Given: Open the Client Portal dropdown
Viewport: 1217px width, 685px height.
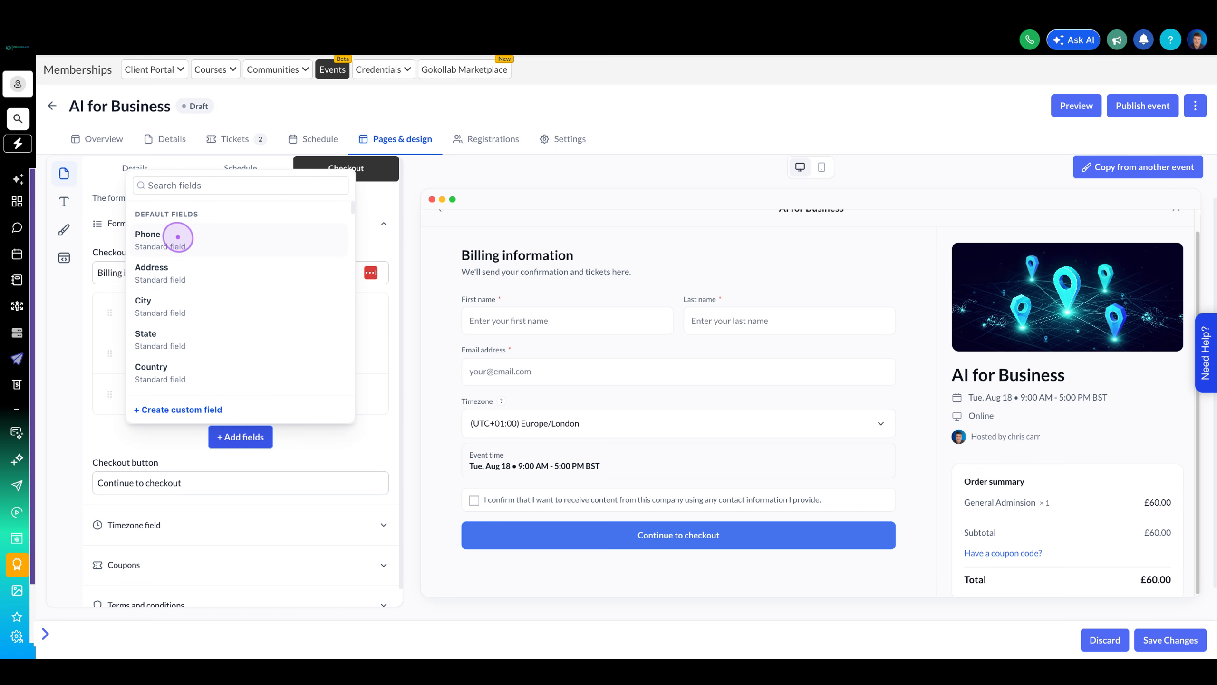Looking at the screenshot, I should pos(154,70).
